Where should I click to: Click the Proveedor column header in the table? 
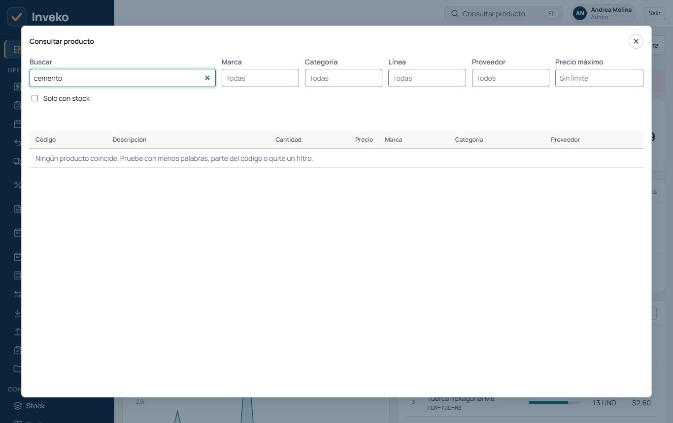[565, 140]
